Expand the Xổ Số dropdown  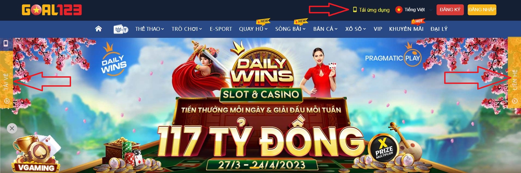coord(355,29)
